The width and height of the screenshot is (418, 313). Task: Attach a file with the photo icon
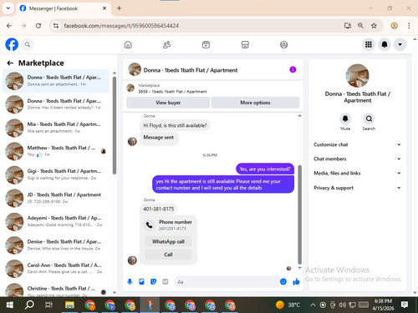coord(141,282)
